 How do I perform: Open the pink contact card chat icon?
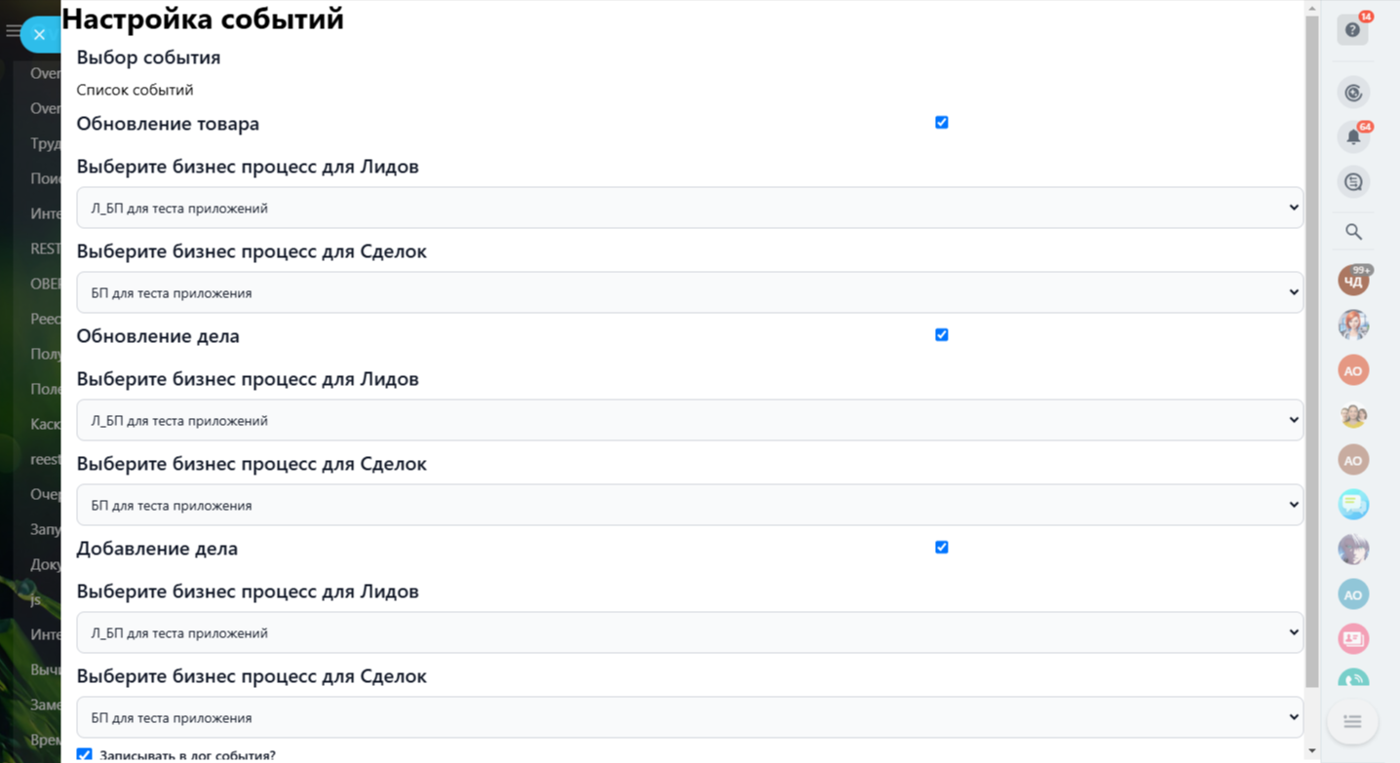pyautogui.click(x=1353, y=639)
